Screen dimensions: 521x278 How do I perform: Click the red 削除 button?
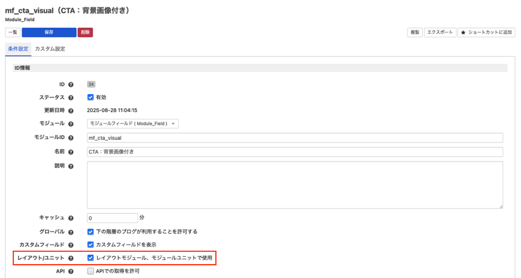[85, 33]
